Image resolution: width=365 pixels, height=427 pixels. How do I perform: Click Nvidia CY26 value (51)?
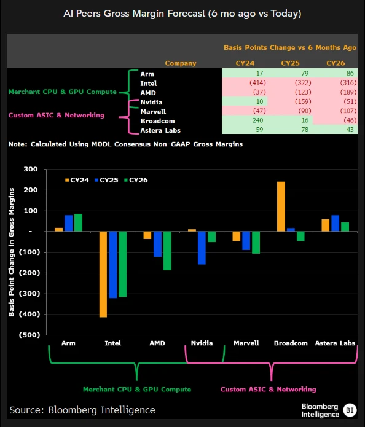350,101
